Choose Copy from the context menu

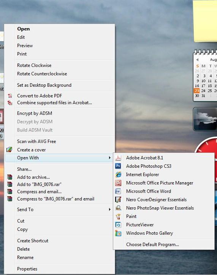(22, 229)
